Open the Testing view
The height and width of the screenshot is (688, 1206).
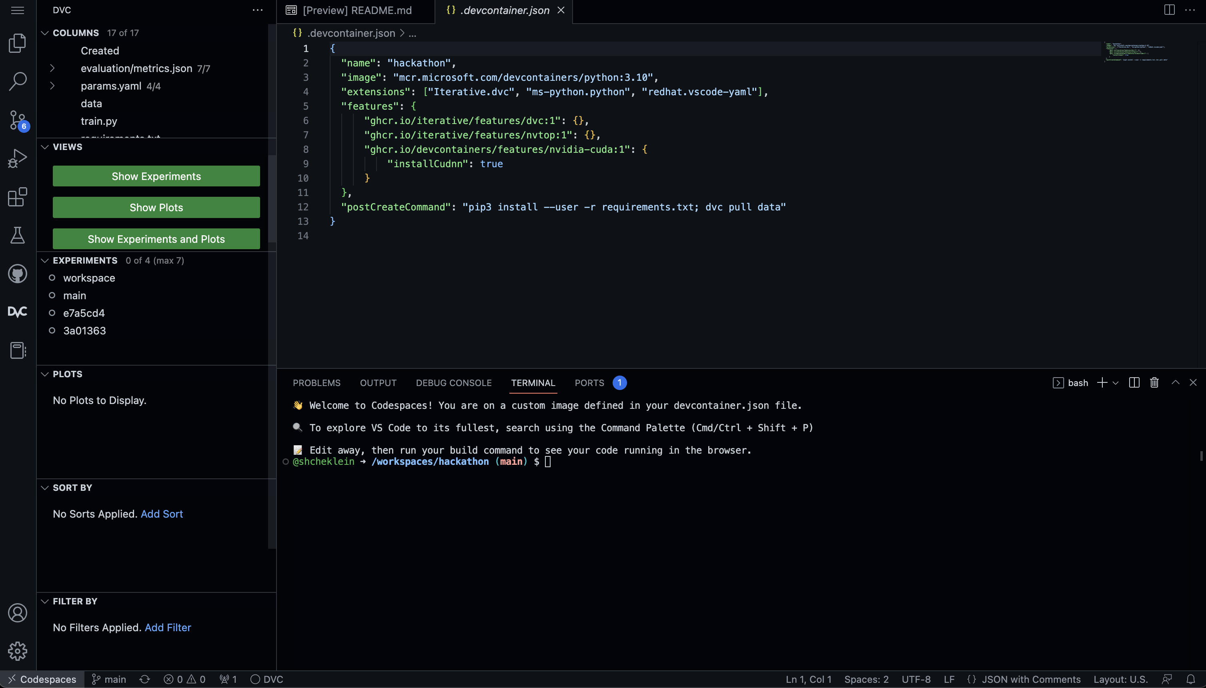pyautogui.click(x=17, y=235)
